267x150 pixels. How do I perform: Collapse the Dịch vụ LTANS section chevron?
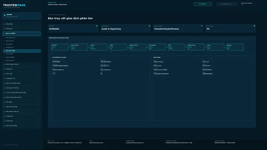click(x=39, y=34)
